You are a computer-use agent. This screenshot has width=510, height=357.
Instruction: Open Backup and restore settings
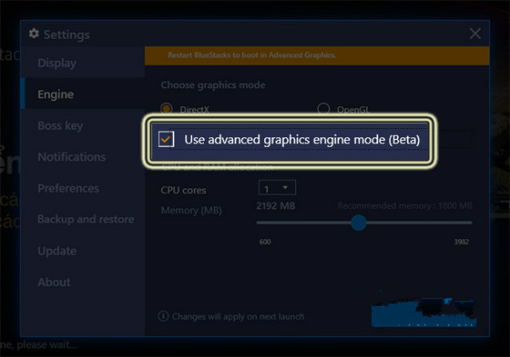coord(85,220)
